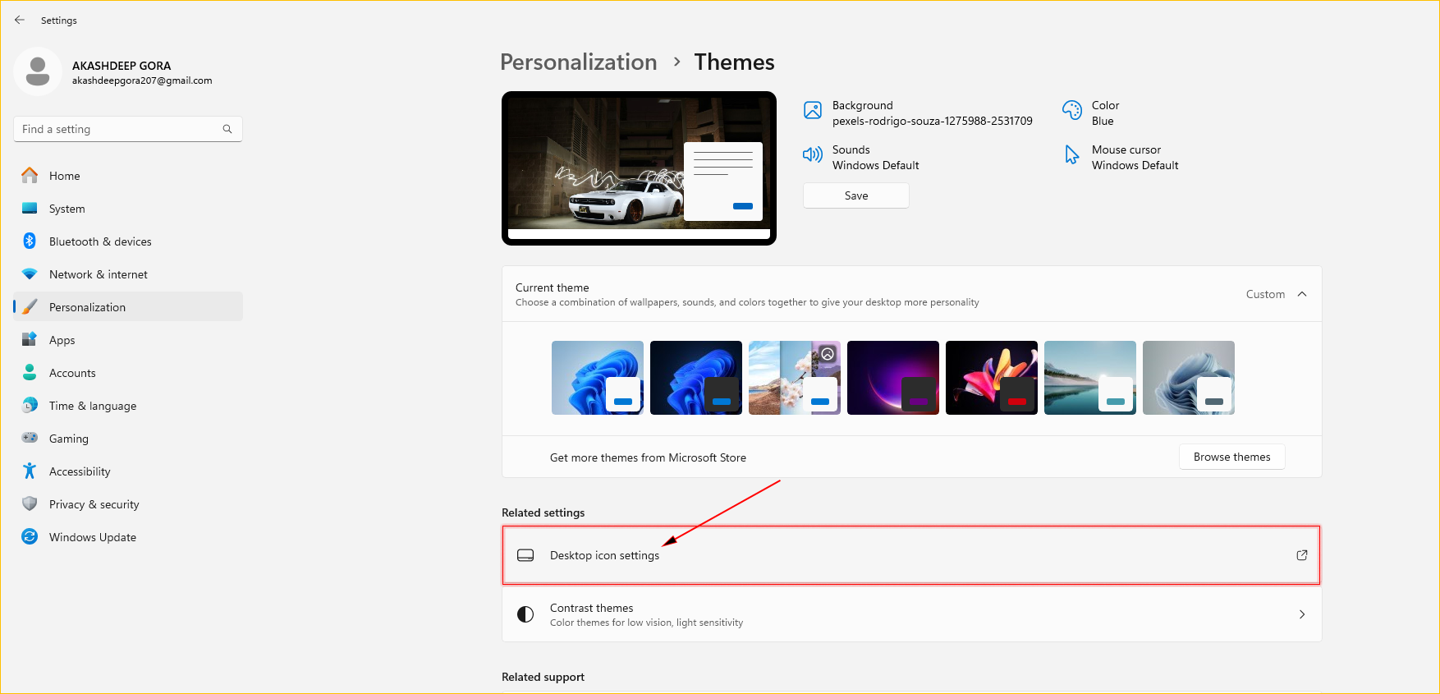Navigate to Personalization in the breadcrumb
The width and height of the screenshot is (1440, 694).
pyautogui.click(x=578, y=62)
